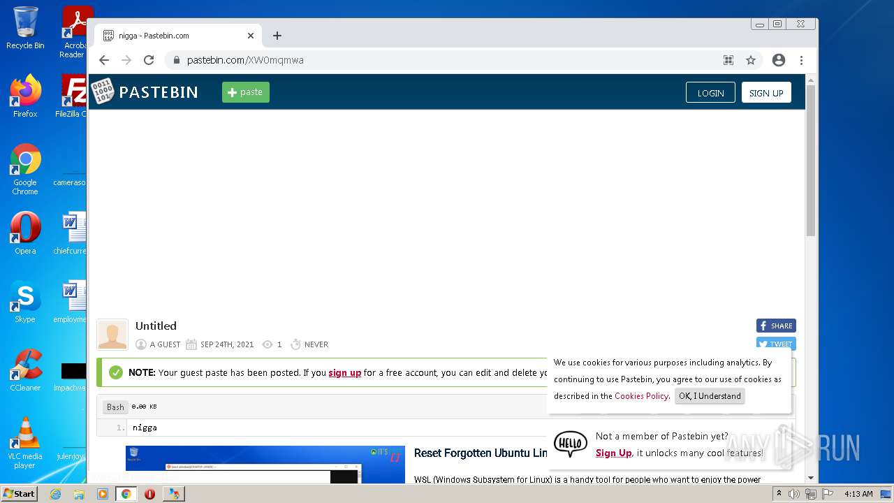Focus the address bar showing pastebin.com URL
894x503 pixels.
447,60
